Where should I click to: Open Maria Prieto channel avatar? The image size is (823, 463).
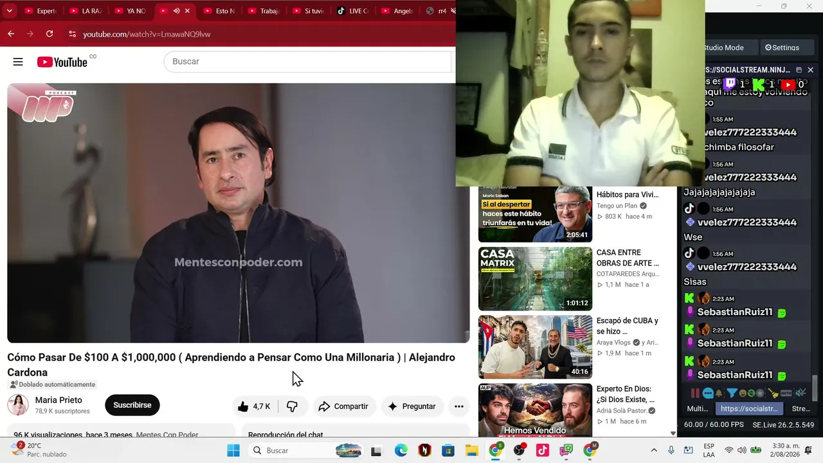(x=18, y=405)
